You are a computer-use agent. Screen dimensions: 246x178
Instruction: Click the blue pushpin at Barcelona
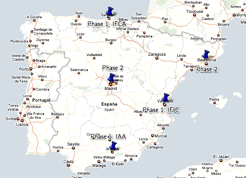coord(206,55)
